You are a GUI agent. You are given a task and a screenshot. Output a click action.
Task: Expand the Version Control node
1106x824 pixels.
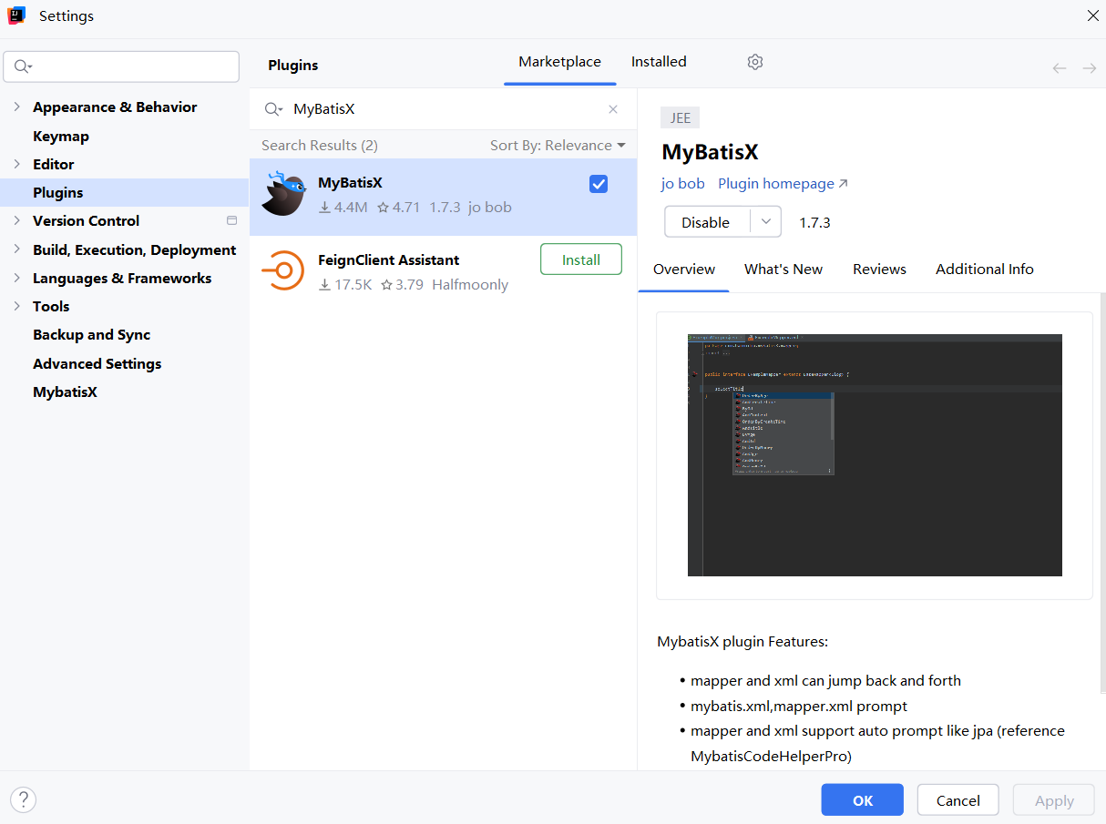16,220
